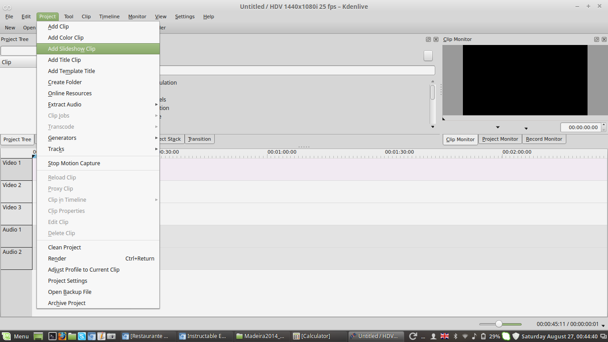Choose Clean Project

(98, 248)
